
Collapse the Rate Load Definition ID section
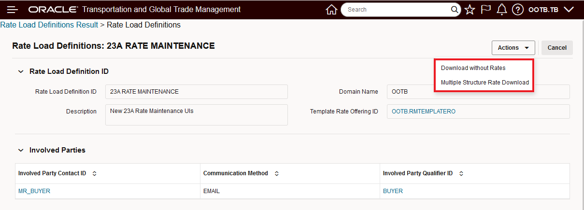click(21, 71)
